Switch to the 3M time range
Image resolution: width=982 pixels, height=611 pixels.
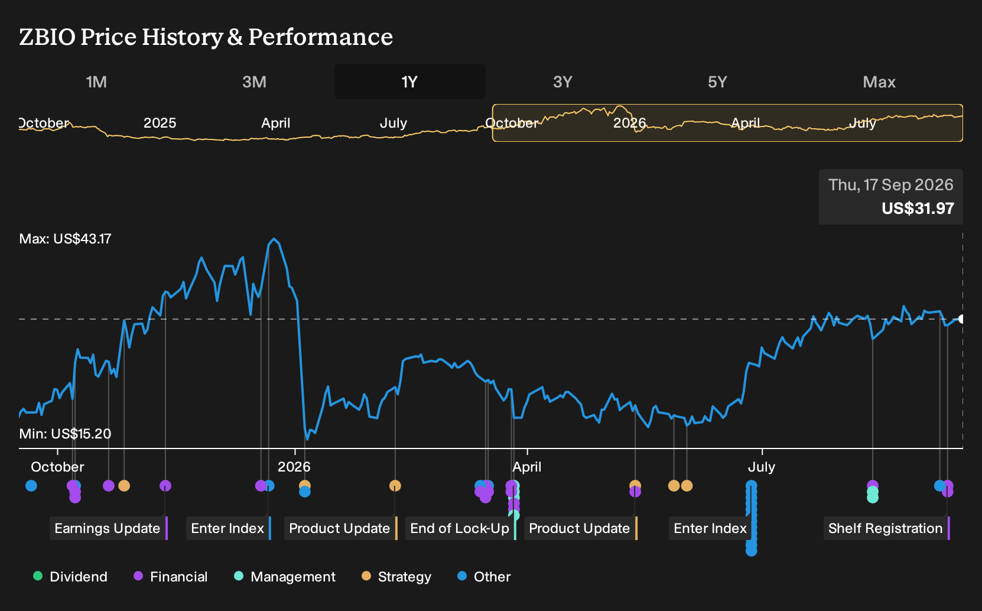coord(254,82)
